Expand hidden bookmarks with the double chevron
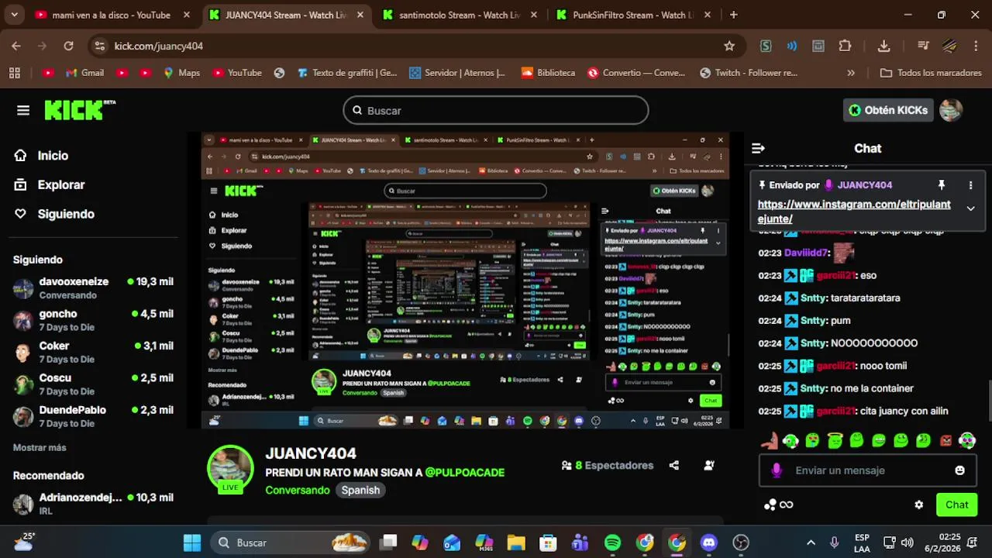The height and width of the screenshot is (558, 992). click(x=851, y=73)
